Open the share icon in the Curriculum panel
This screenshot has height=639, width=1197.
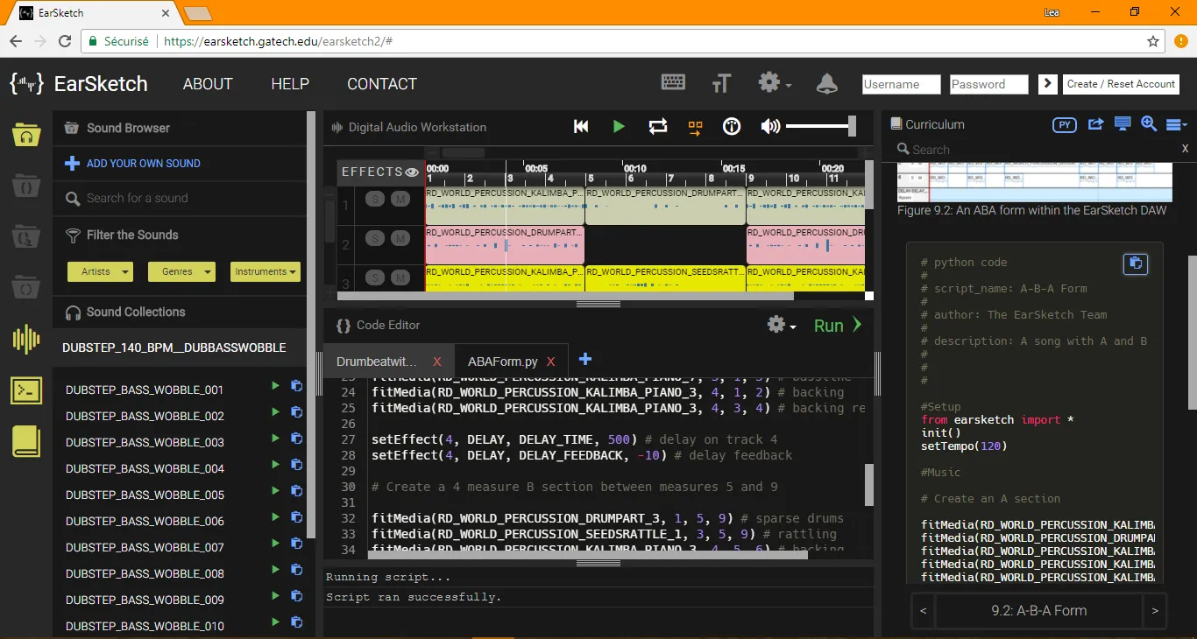click(1095, 124)
